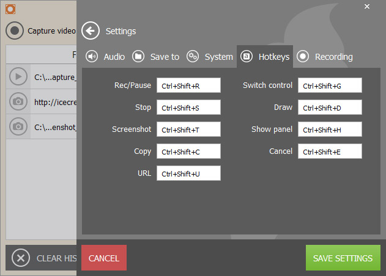The width and height of the screenshot is (386, 276).
Task: Click the Capture video record icon
Action: (x=15, y=31)
